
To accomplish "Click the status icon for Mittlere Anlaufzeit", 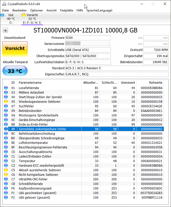I will coord(6,92).
